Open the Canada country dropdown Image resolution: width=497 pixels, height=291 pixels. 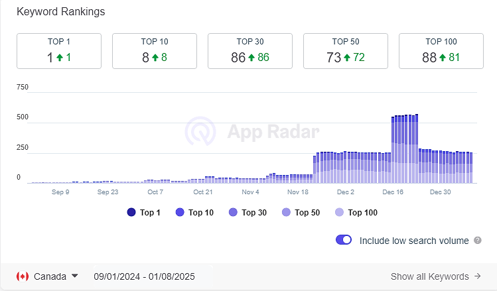point(47,276)
